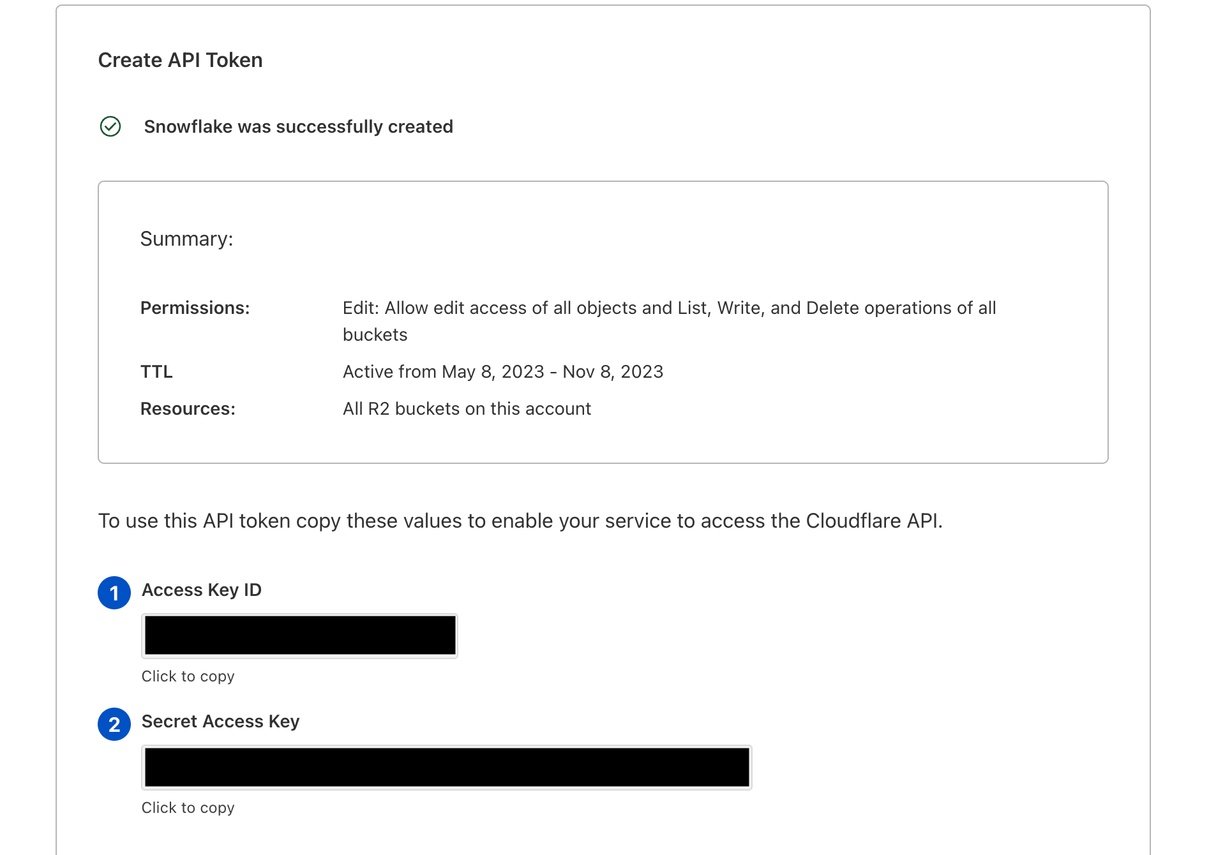Click "Click to copy" under Secret Access Key
Viewport: 1209px width, 855px height.
pyautogui.click(x=188, y=808)
